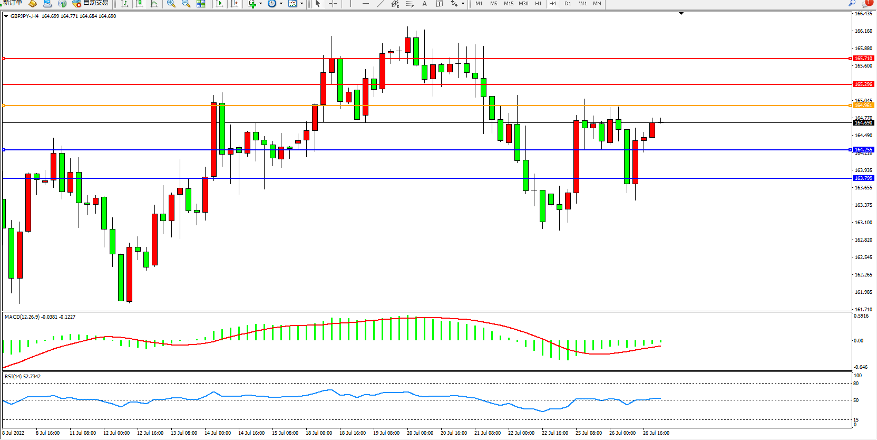Click the red 165.710 price level label
The width and height of the screenshot is (877, 440).
tap(863, 59)
